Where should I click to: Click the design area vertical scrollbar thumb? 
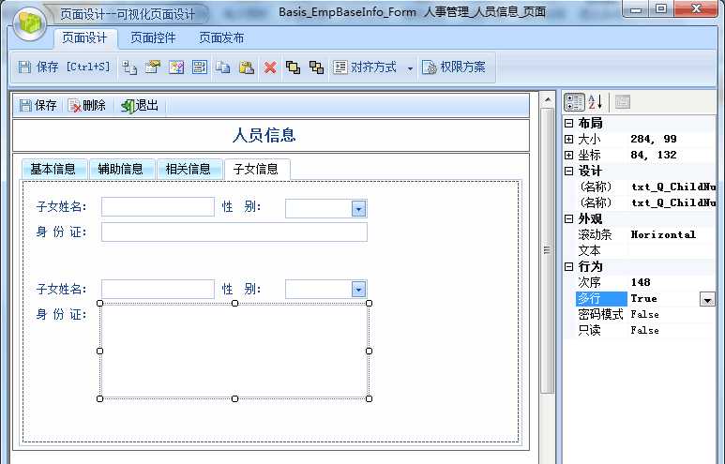pos(548,250)
